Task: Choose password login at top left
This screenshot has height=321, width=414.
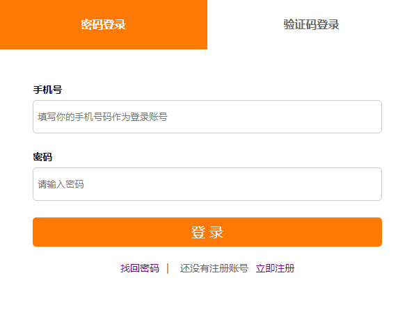Action: point(104,24)
